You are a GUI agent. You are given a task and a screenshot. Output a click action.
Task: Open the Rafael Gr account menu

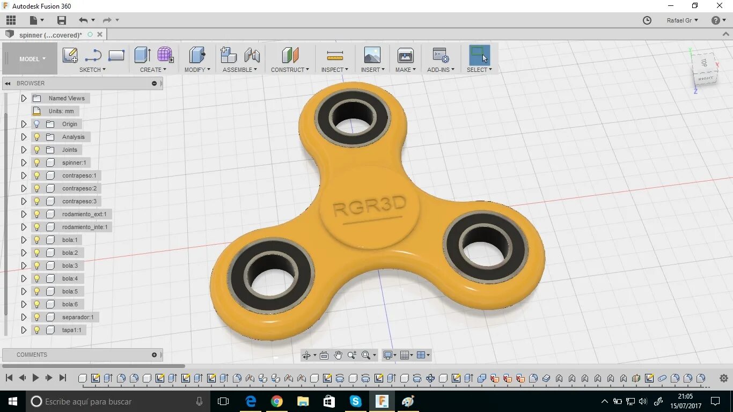point(683,20)
